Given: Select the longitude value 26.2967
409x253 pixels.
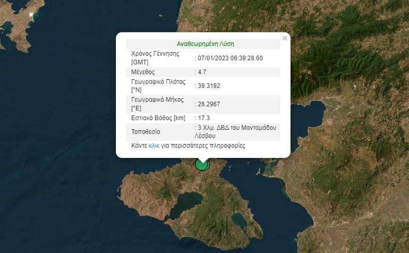Looking at the screenshot, I should pos(209,104).
